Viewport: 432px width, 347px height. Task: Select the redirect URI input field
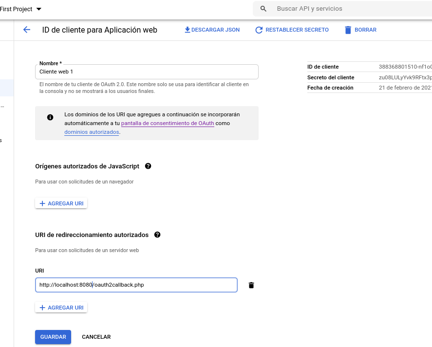136,285
